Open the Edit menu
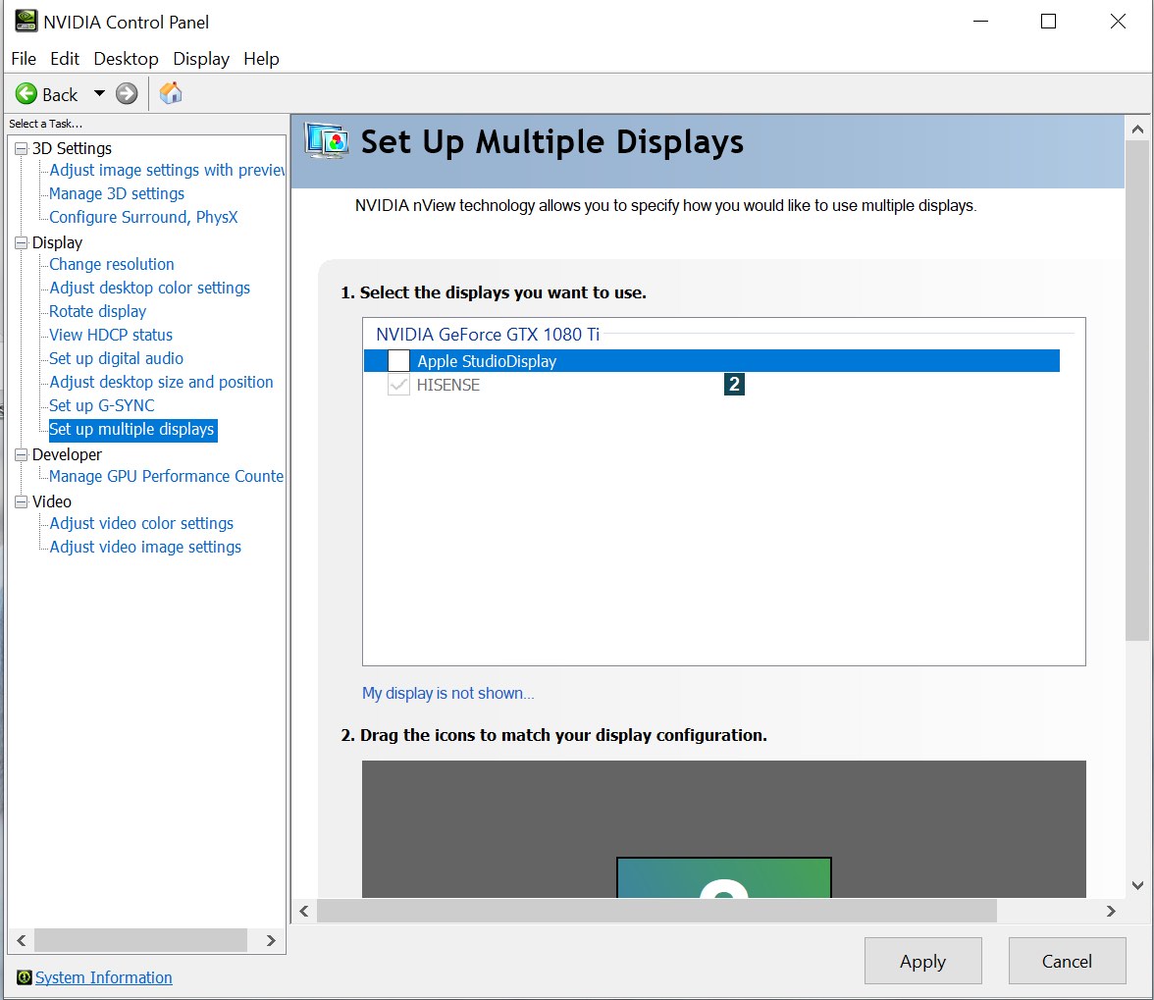This screenshot has height=1000, width=1154. coord(65,59)
